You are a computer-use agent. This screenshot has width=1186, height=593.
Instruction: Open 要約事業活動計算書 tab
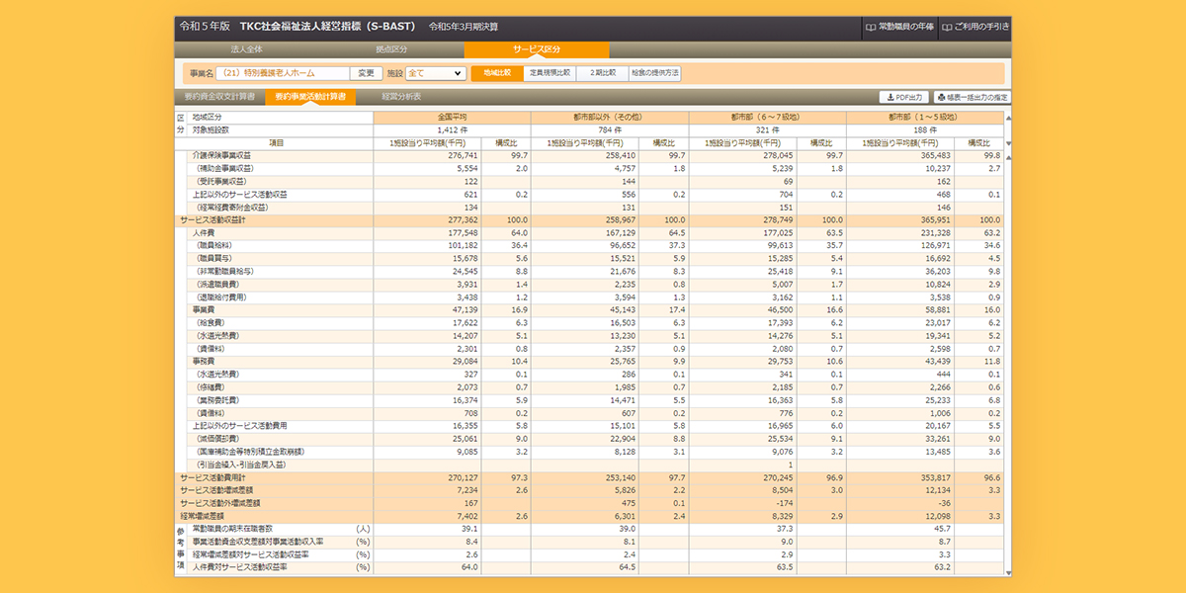point(310,97)
